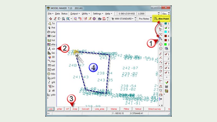Viewport: 217px width, 122px height.
Task: Open the teR terrace tool
Action: [51, 70]
